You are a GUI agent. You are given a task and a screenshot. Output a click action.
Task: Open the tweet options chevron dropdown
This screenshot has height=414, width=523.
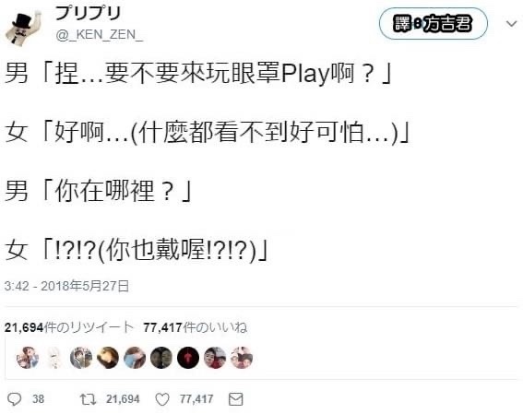click(x=511, y=24)
